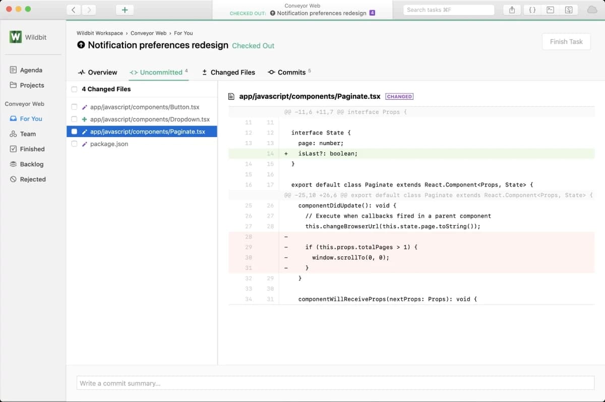The height and width of the screenshot is (402, 605).
Task: Click the plus button to add a task
Action: (x=125, y=10)
